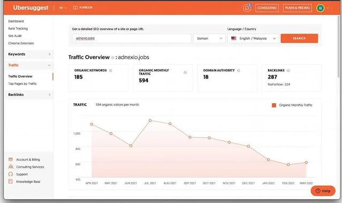
Task: Click the JAN 2022 chart data point
Action: (268, 160)
